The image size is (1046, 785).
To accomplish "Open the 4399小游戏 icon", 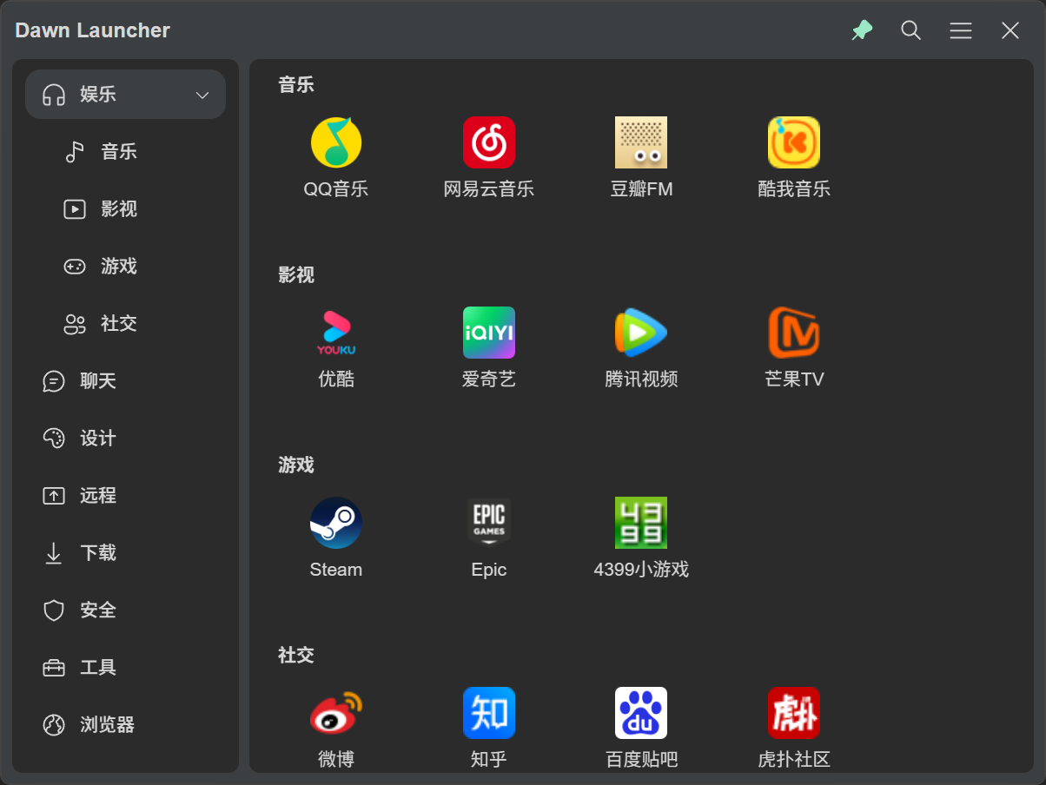I will [x=641, y=523].
